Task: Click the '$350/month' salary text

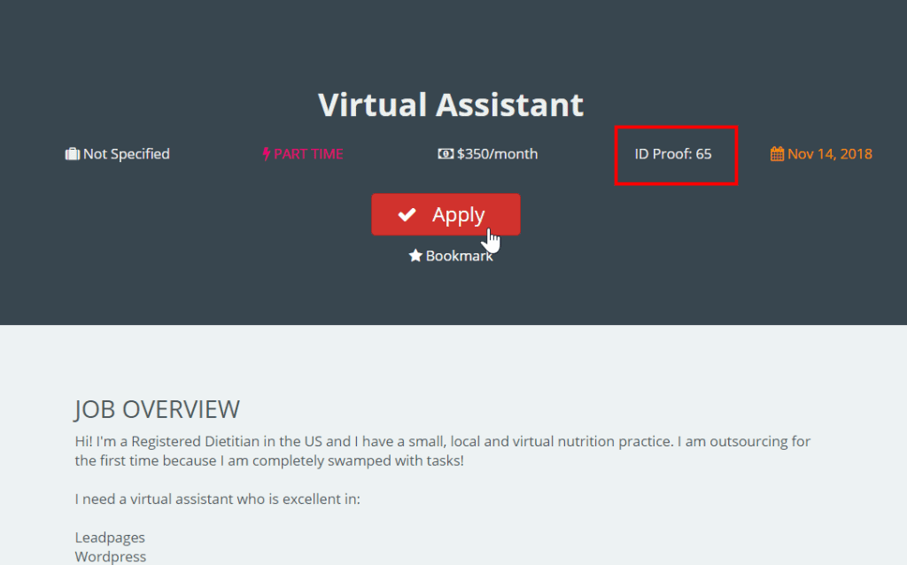Action: 498,154
